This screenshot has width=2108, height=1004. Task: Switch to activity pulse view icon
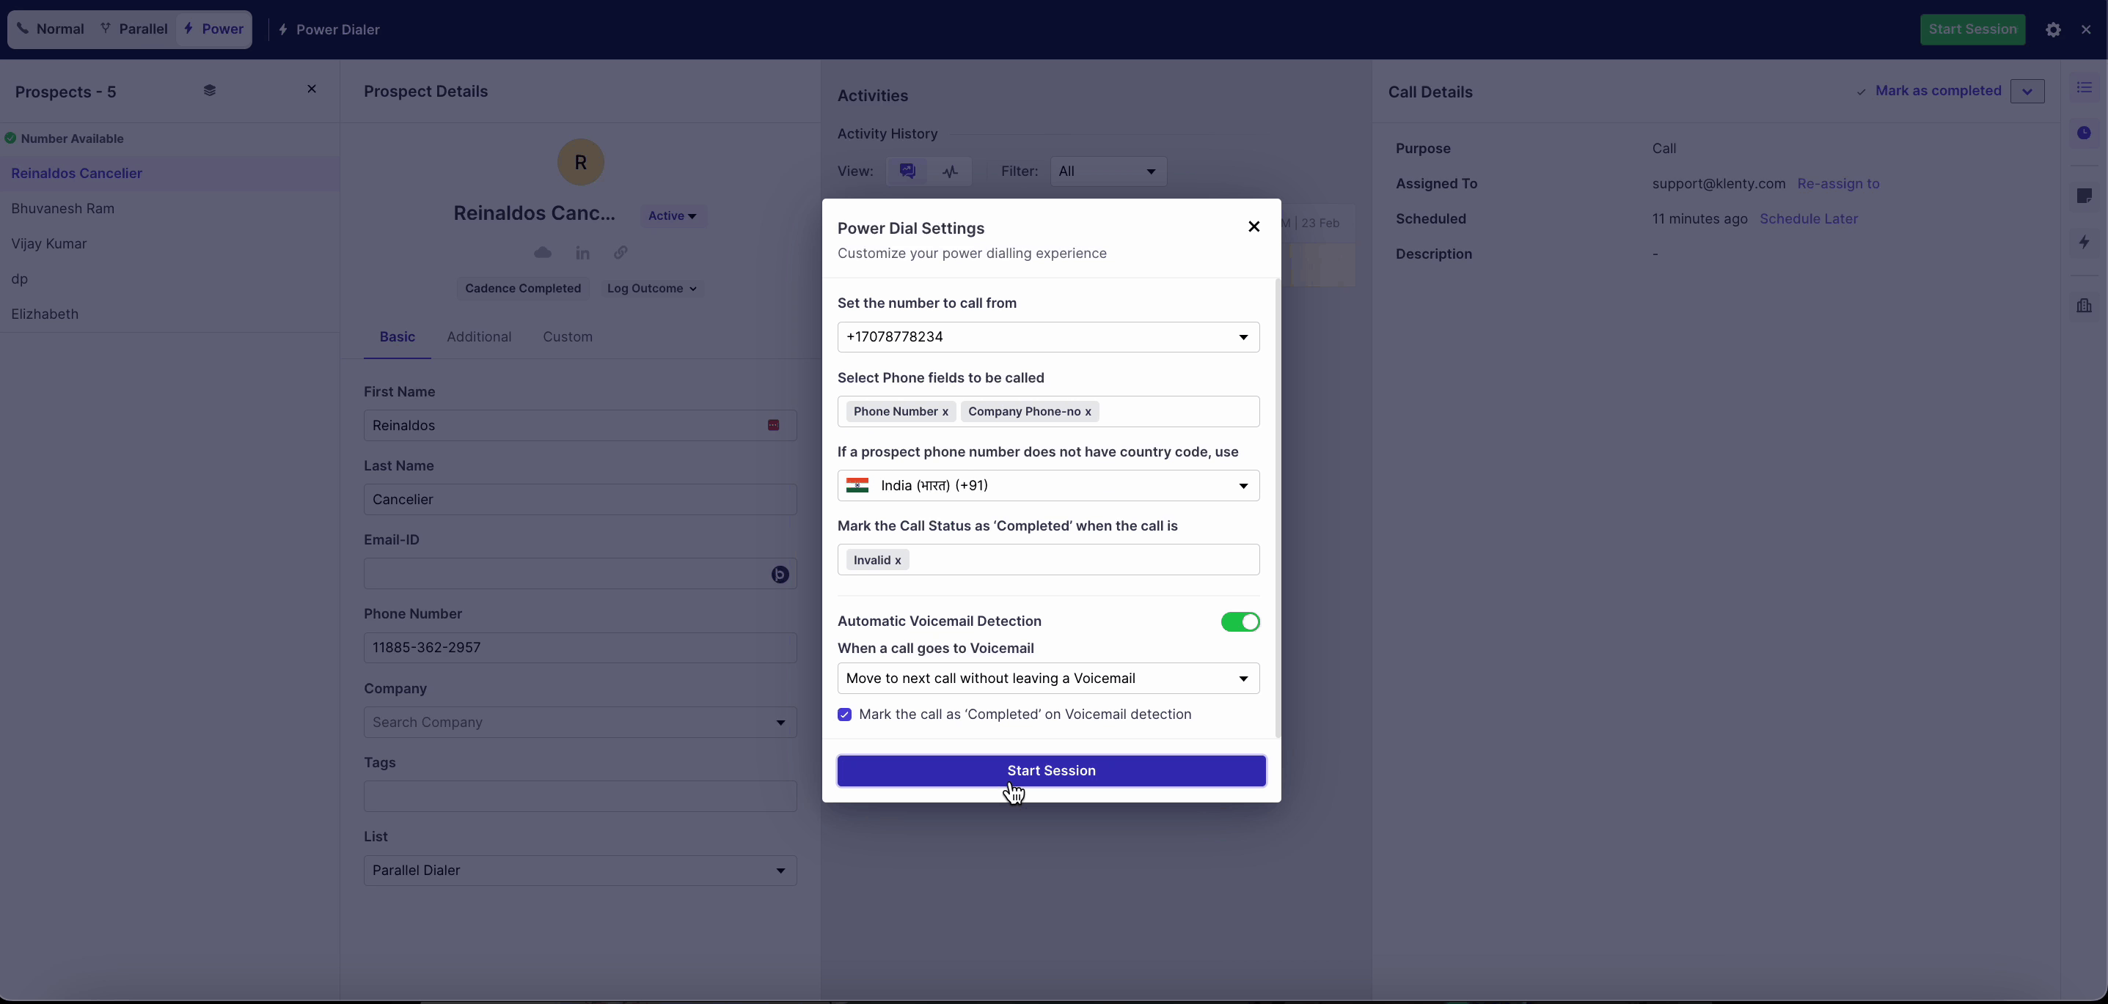949,171
